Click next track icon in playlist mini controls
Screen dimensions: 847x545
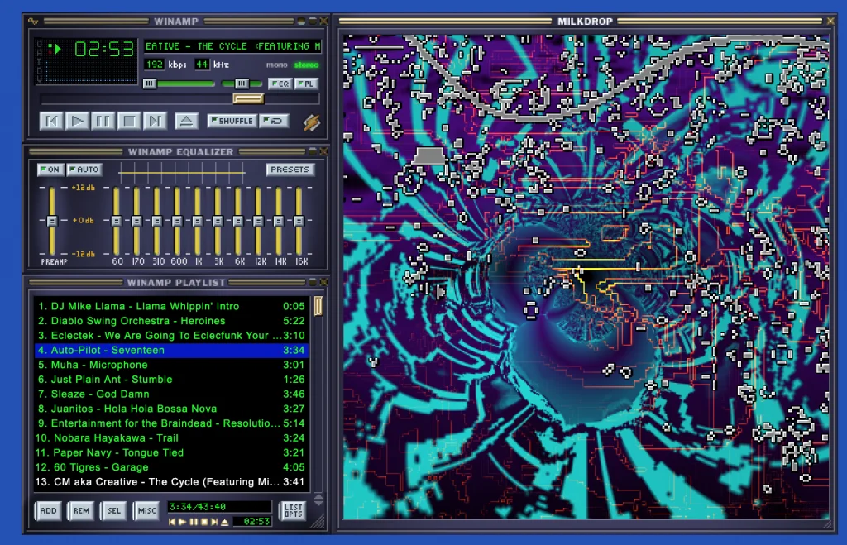pyautogui.click(x=214, y=522)
